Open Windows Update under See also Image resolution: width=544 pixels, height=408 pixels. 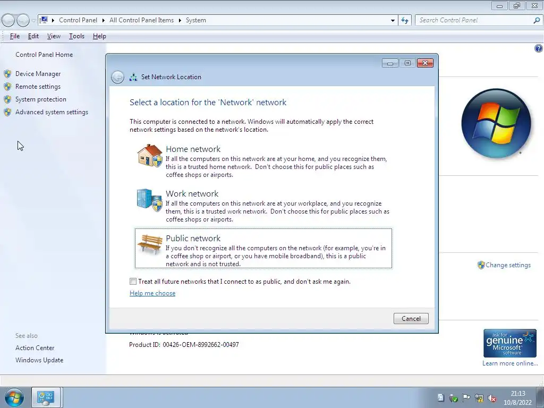pyautogui.click(x=39, y=360)
